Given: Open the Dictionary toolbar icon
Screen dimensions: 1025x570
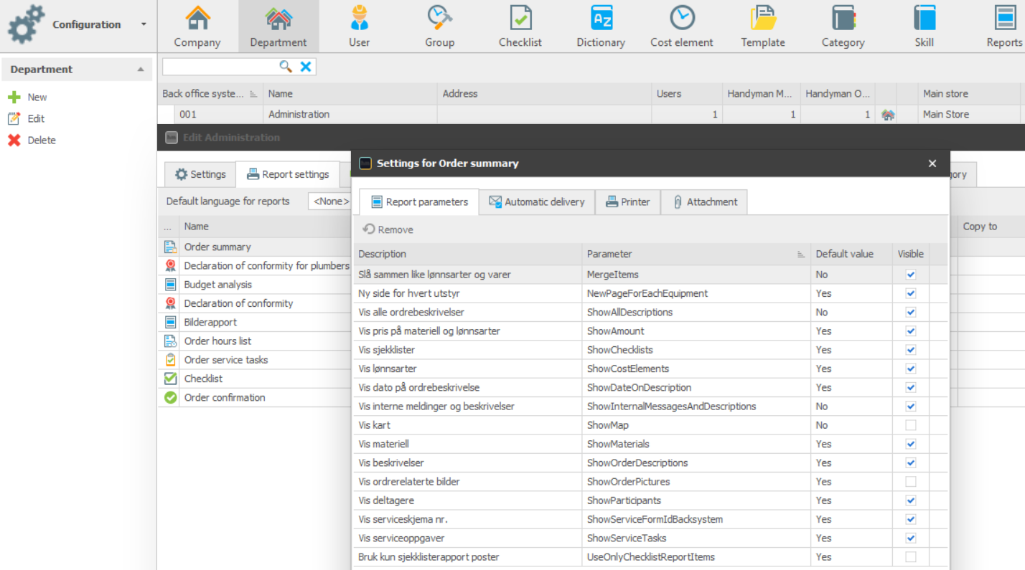Looking at the screenshot, I should click(x=601, y=18).
